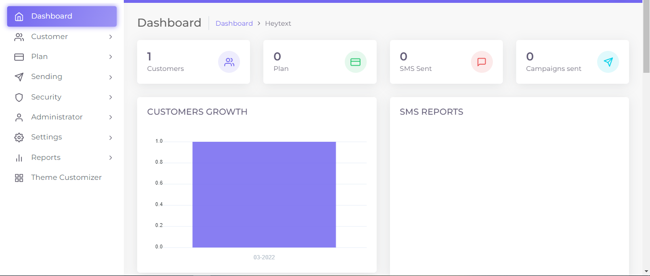Expand the Administrator menu chevron

click(110, 117)
